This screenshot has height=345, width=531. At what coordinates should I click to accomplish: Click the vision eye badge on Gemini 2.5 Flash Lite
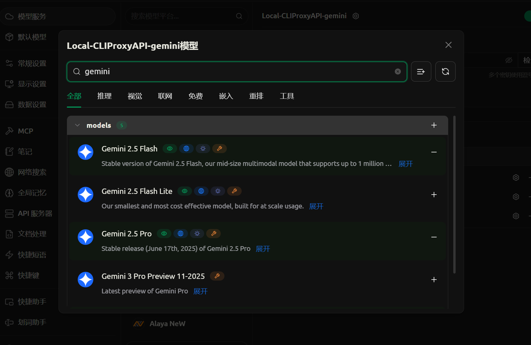pyautogui.click(x=185, y=191)
